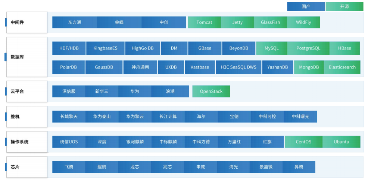Click the PolarDB tile
Image resolution: width=368 pixels, height=181 pixels.
[x=69, y=67]
